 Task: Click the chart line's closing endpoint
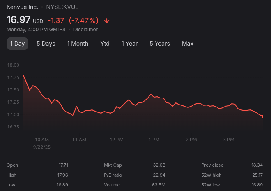click(262, 117)
